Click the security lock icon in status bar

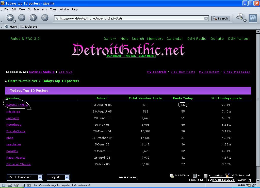pos(253,185)
